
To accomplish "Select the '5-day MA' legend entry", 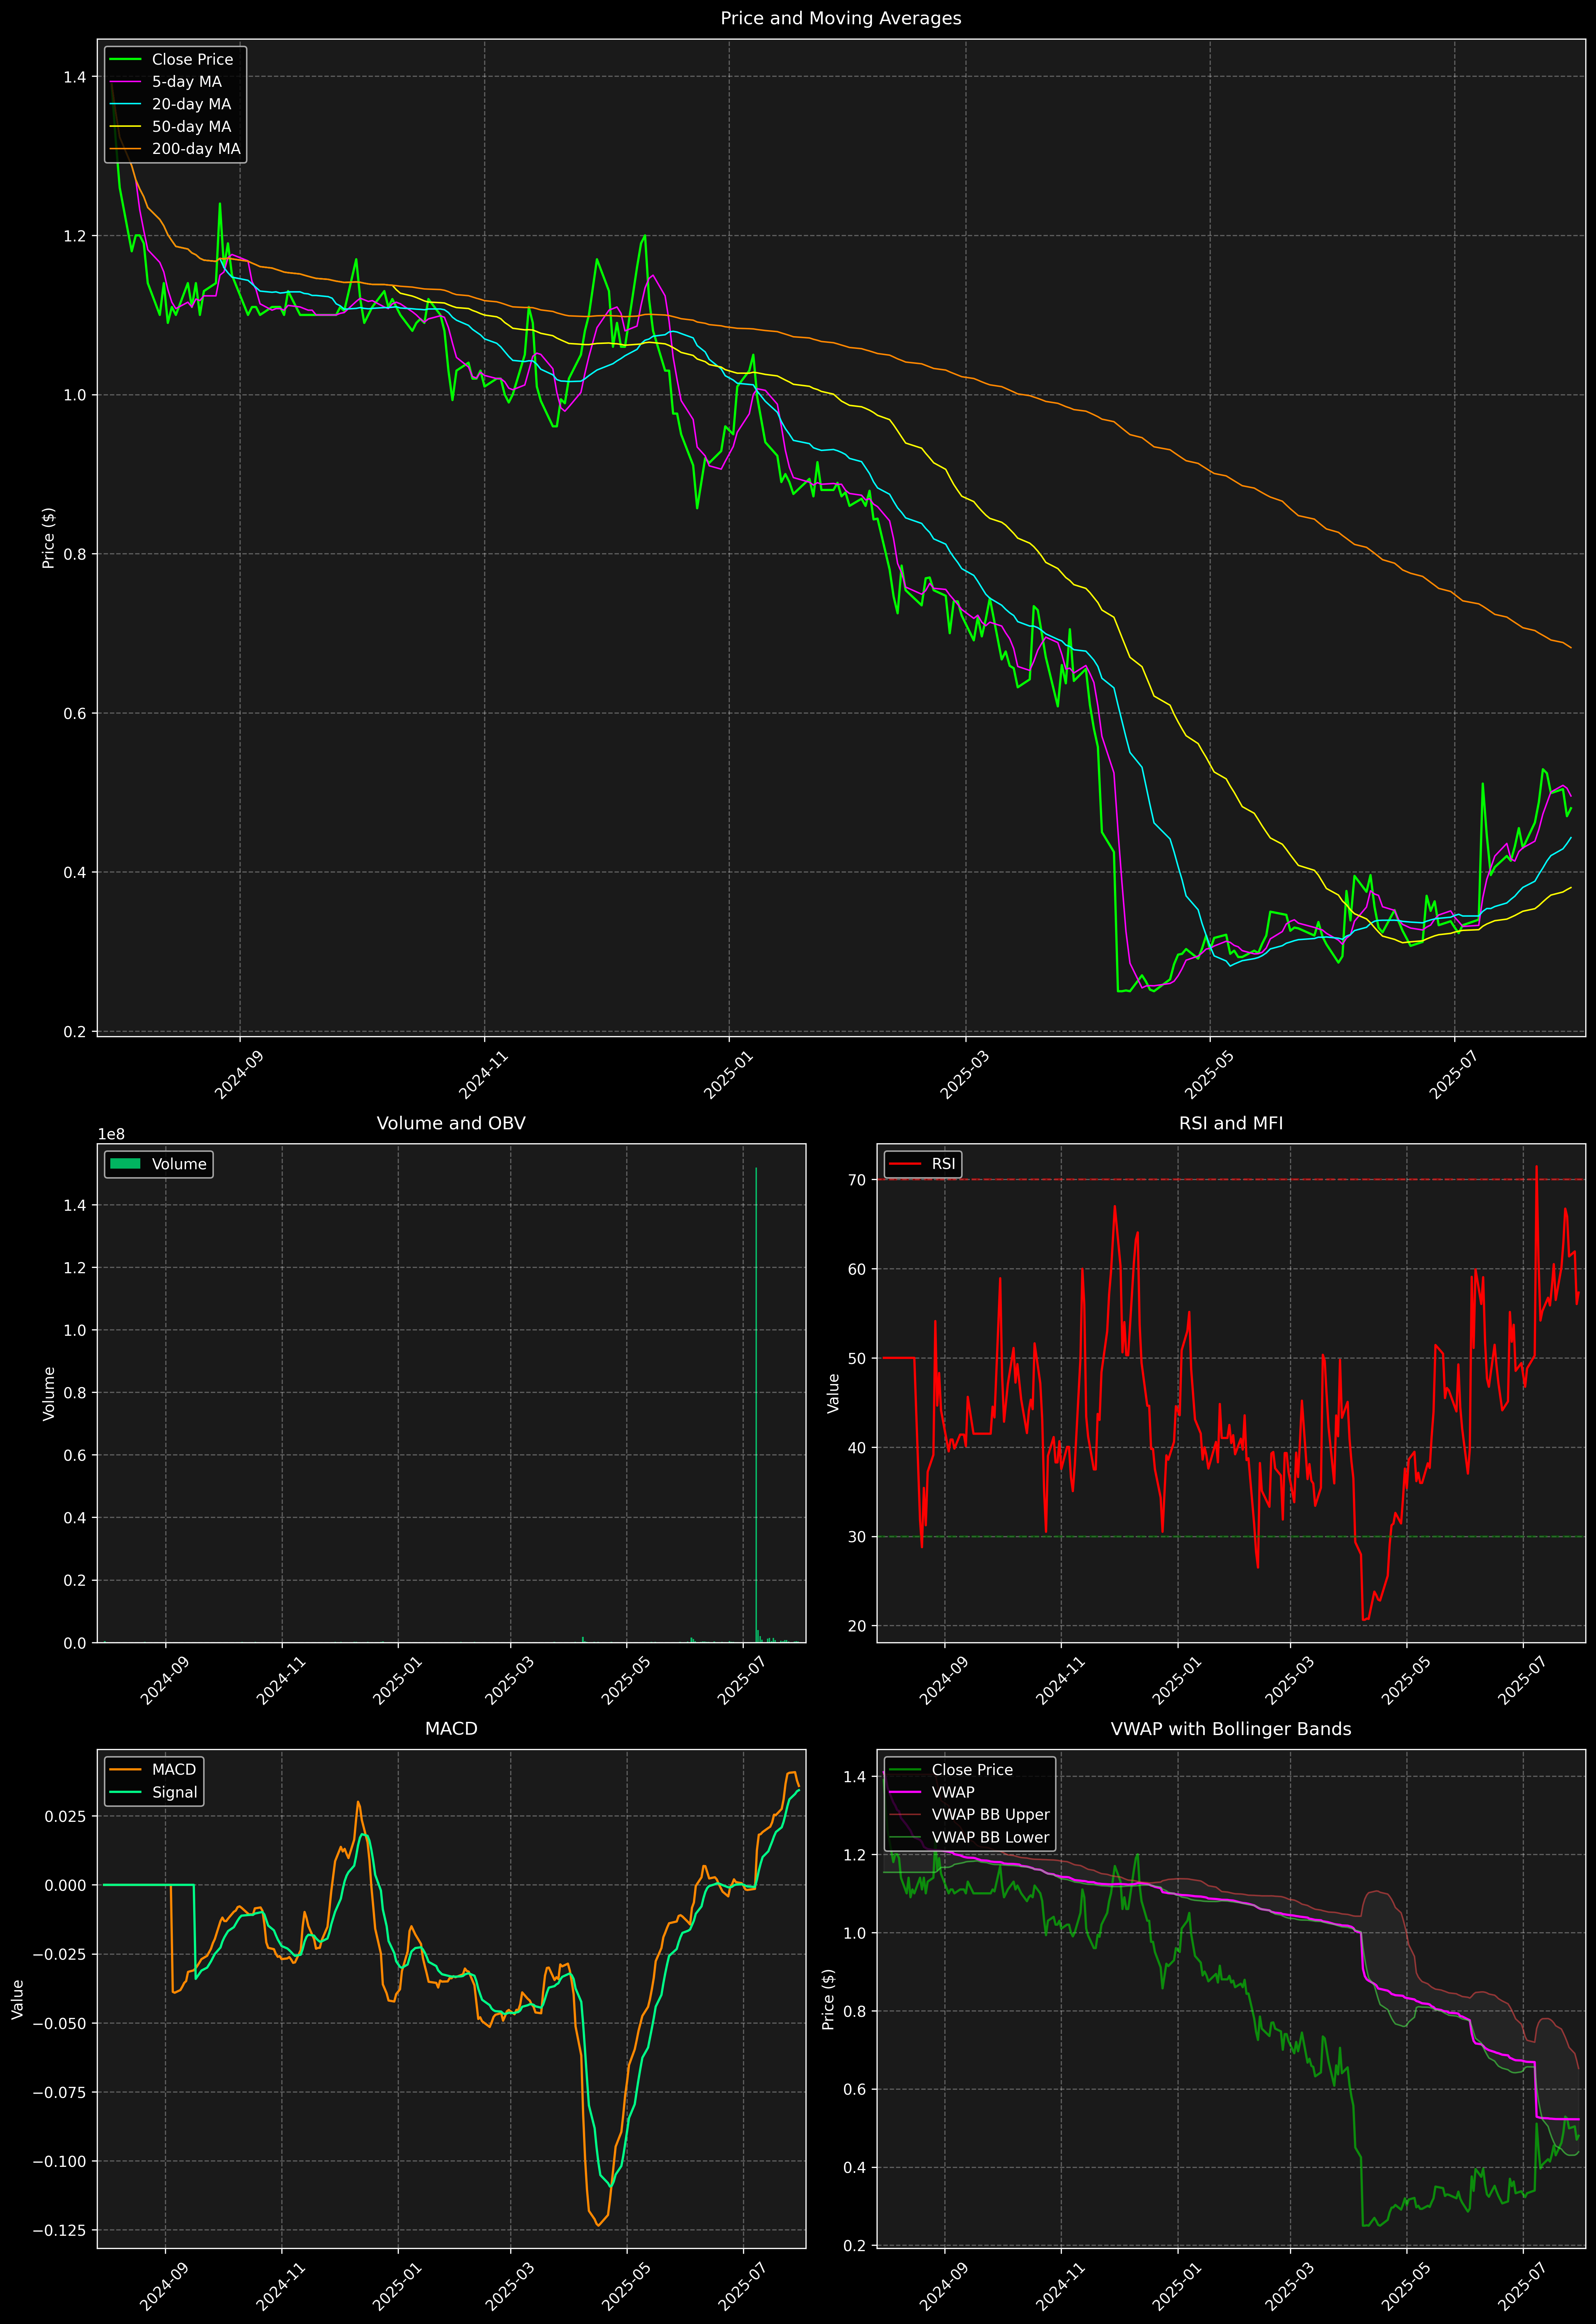I will [x=187, y=82].
